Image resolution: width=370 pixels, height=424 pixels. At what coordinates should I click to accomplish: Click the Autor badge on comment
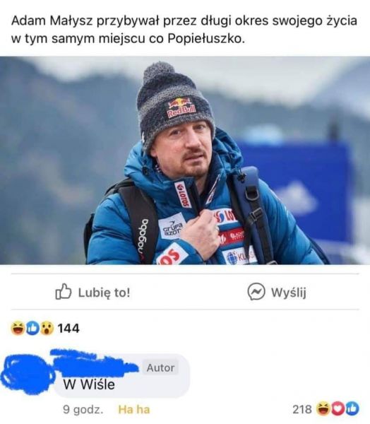click(160, 367)
